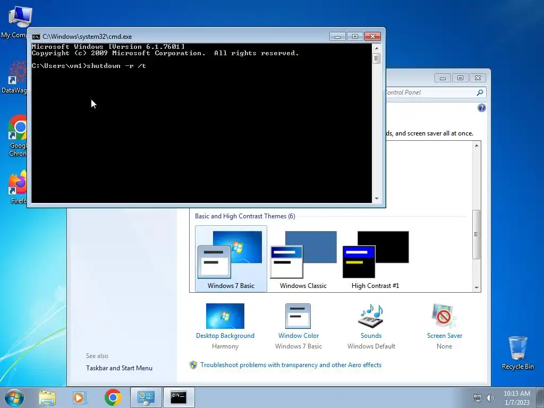Click the themes list scrollbar thumb
544x408 pixels.
point(477,234)
